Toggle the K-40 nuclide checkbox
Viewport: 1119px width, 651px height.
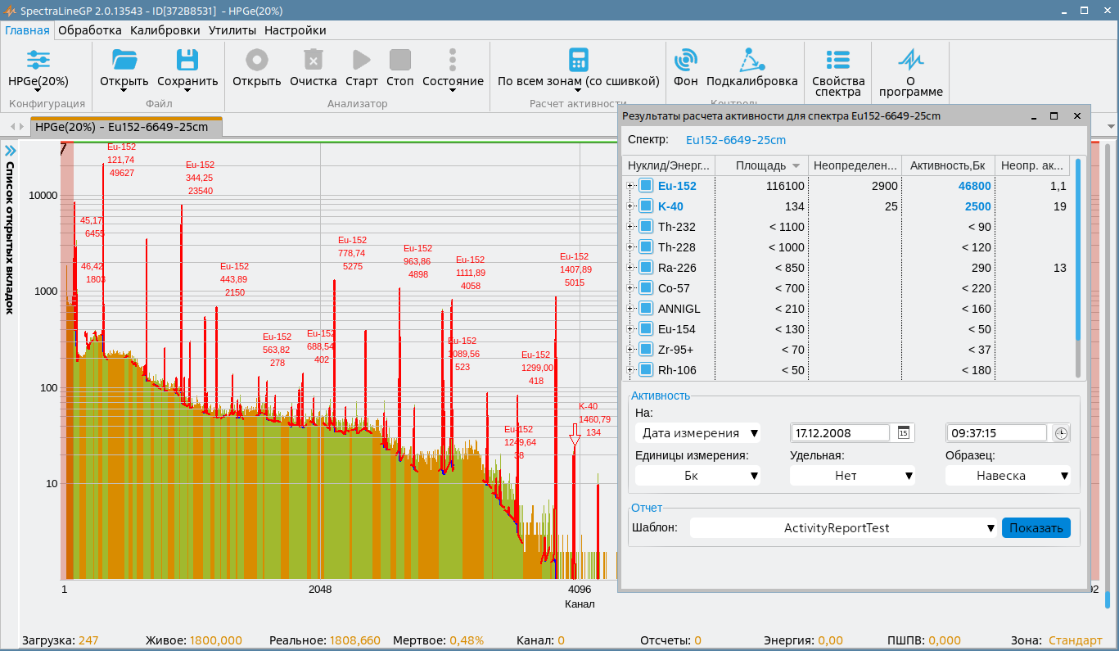[646, 206]
